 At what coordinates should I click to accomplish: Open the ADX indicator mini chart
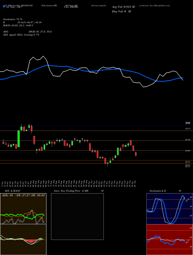click(x=23, y=209)
